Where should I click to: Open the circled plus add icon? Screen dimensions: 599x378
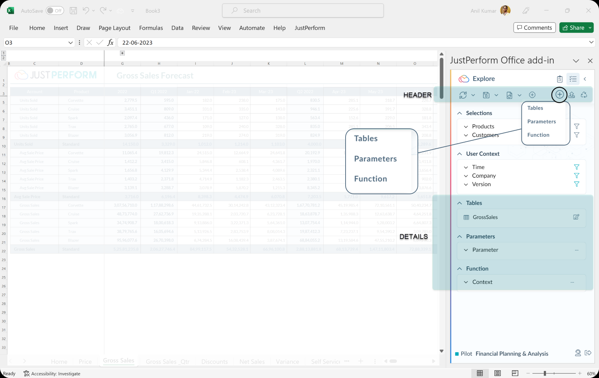[x=559, y=95]
